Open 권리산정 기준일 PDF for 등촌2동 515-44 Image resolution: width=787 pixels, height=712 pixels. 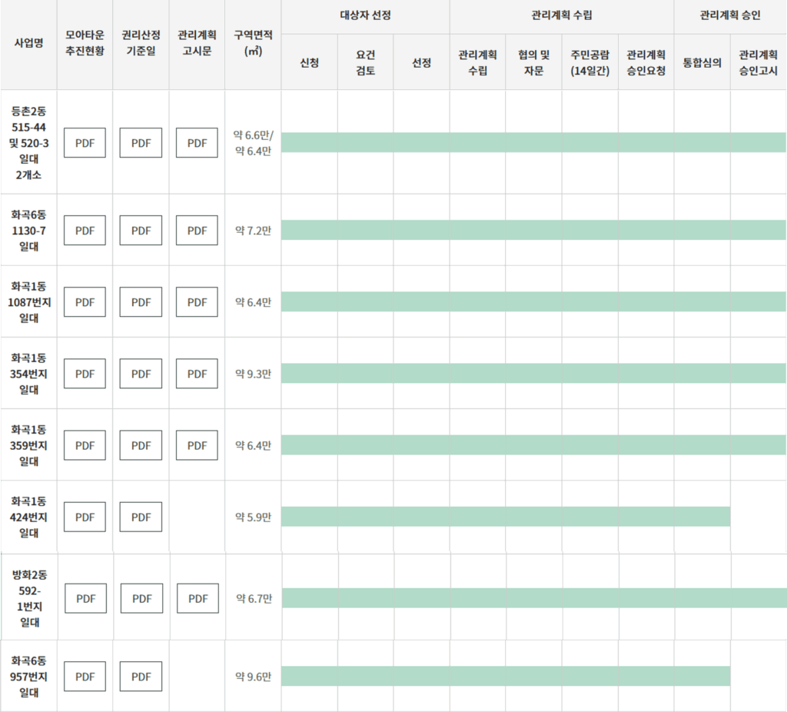(141, 142)
